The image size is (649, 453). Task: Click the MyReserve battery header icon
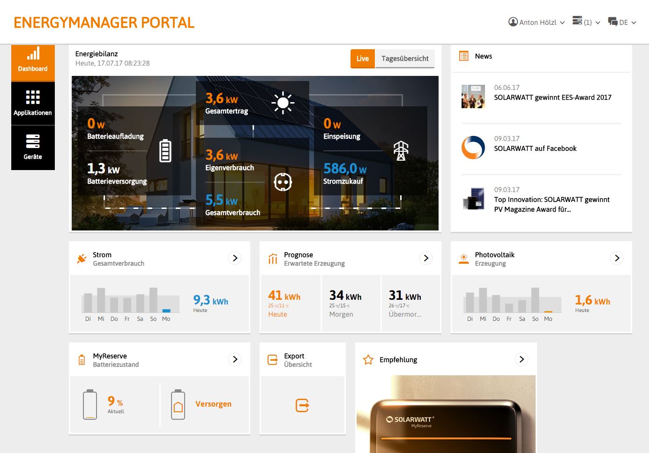click(82, 360)
